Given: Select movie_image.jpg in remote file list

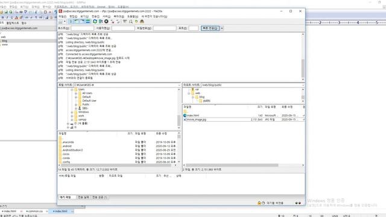Looking at the screenshot, I should 196,119.
